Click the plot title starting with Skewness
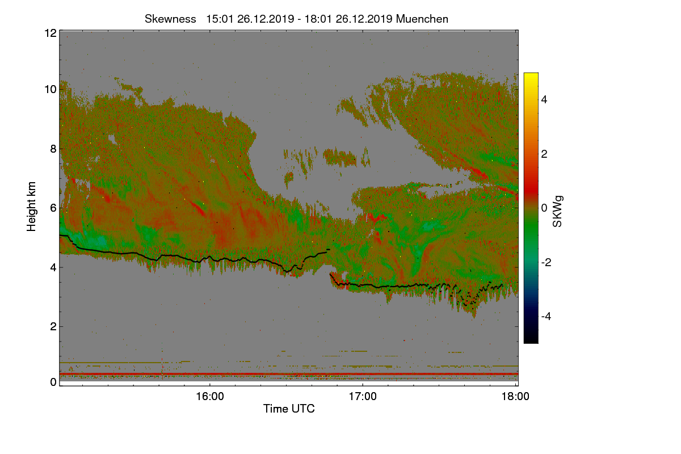 click(x=296, y=19)
